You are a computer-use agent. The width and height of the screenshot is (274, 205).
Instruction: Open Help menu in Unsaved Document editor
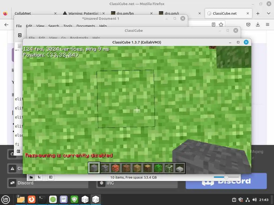point(103,26)
